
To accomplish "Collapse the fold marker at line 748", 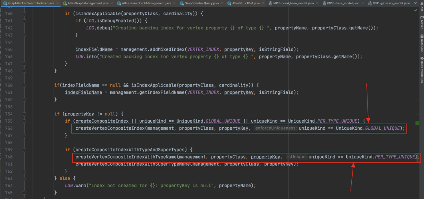I will point(24,71).
